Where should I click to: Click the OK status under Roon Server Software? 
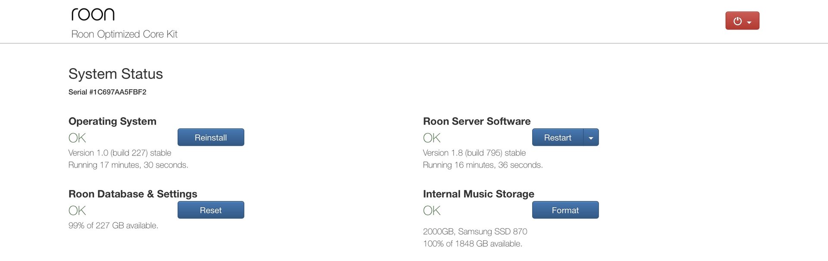(x=432, y=138)
